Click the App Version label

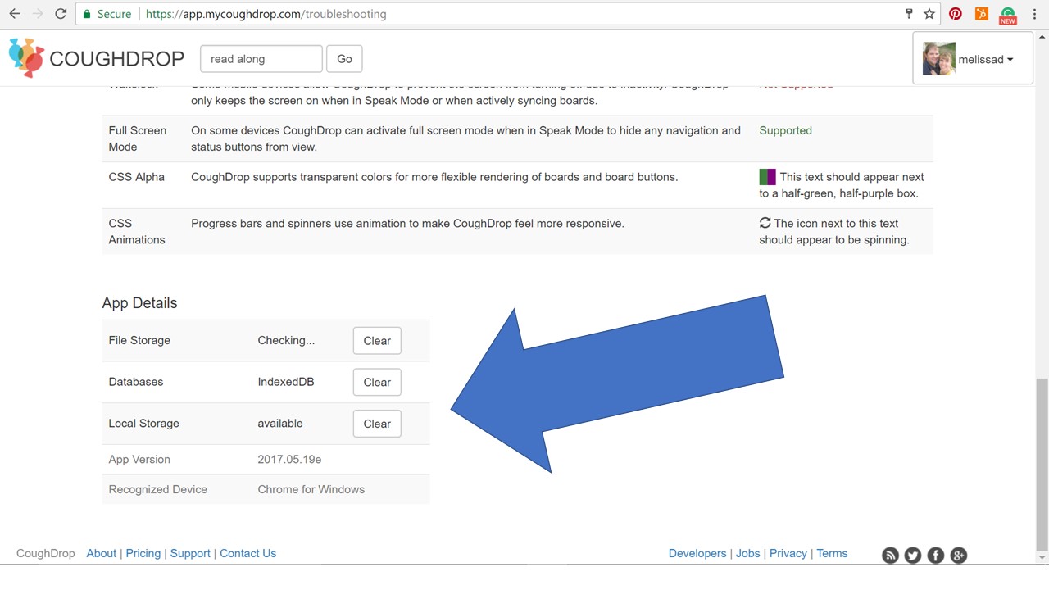pyautogui.click(x=139, y=460)
